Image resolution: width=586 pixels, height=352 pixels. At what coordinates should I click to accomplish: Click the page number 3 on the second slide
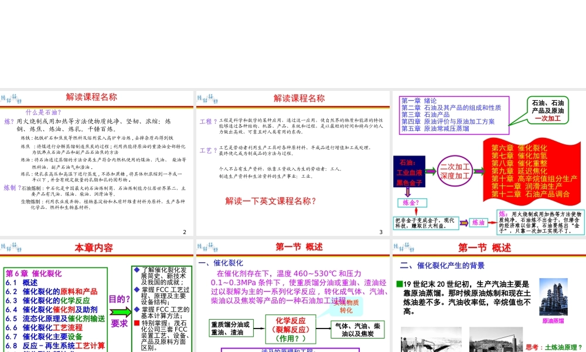[381, 232]
